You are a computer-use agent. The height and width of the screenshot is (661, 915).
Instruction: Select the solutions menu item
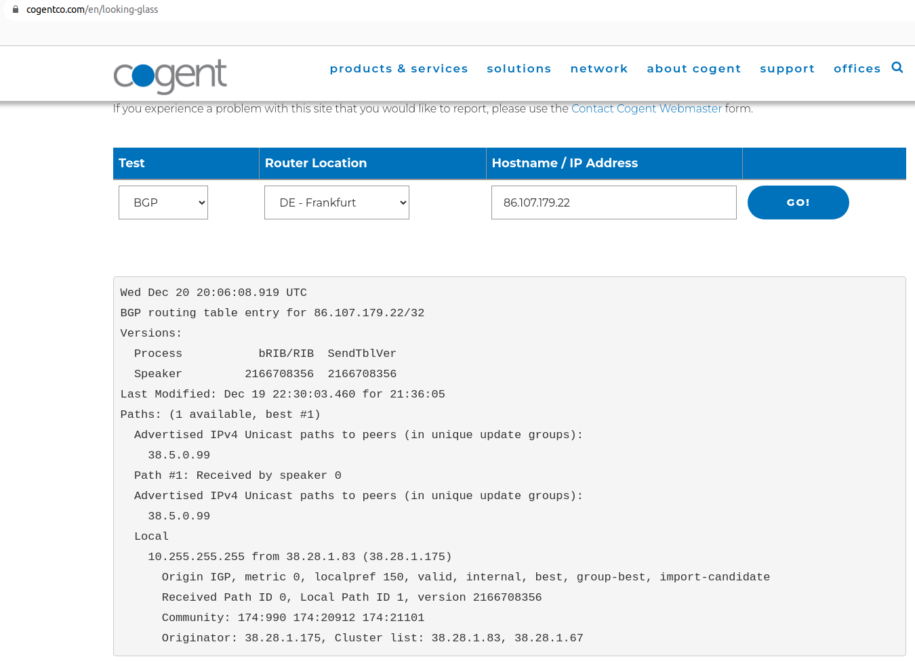coord(518,68)
